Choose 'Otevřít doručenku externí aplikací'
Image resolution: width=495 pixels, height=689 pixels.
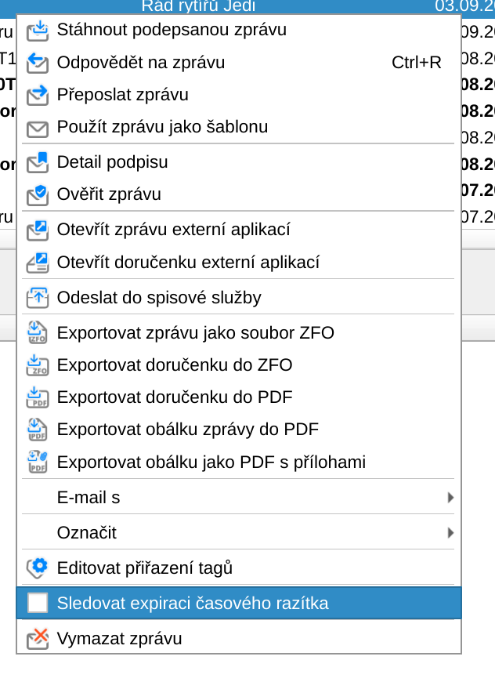point(188,263)
